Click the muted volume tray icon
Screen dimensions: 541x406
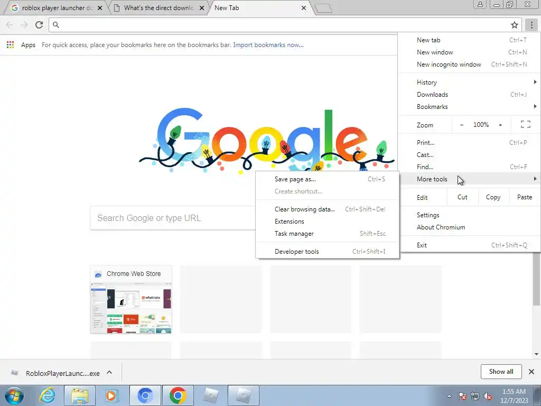488,396
